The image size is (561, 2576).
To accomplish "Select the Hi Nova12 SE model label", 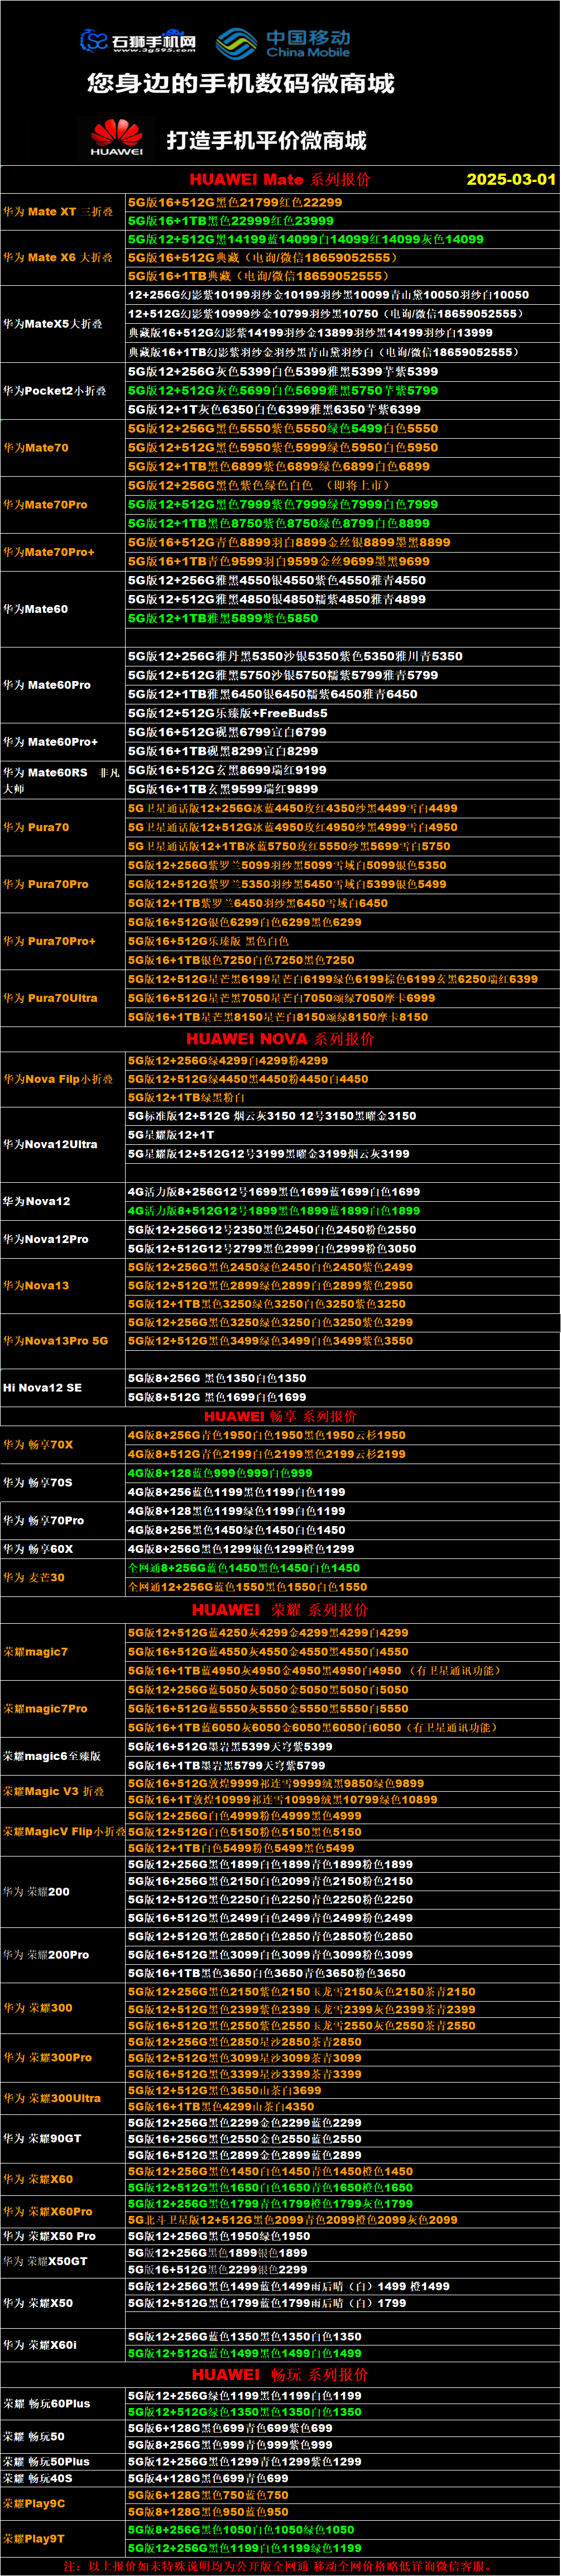I will pyautogui.click(x=42, y=1387).
